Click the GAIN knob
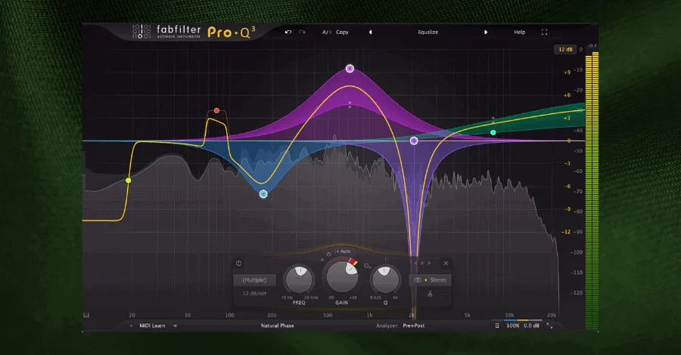The width and height of the screenshot is (681, 355). 342,276
